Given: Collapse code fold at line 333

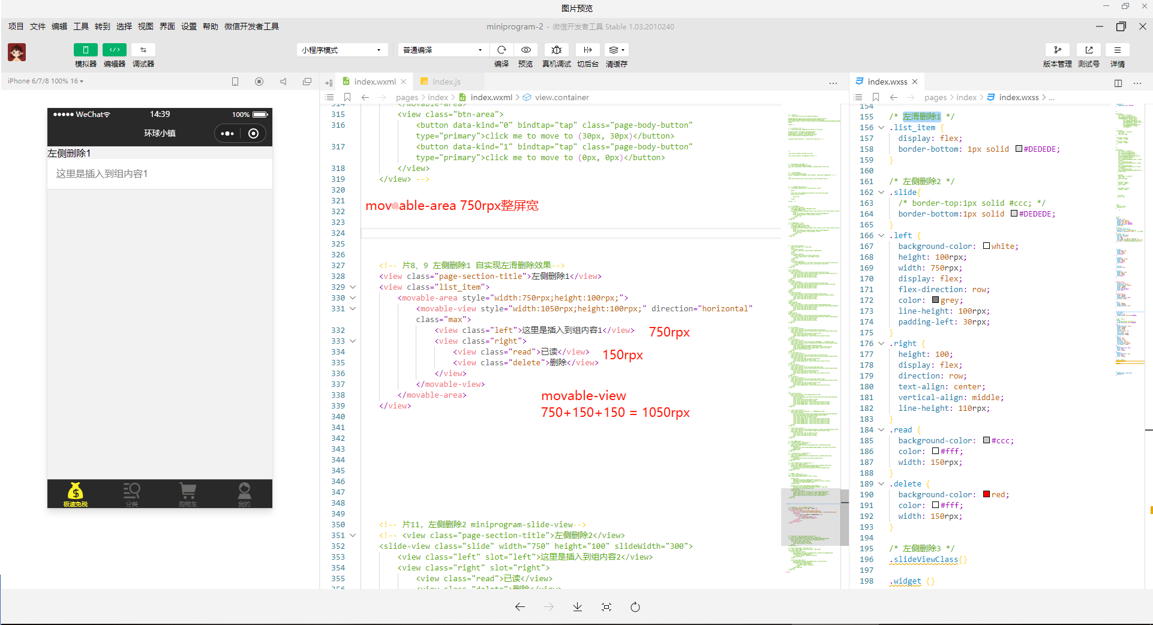Looking at the screenshot, I should (353, 341).
